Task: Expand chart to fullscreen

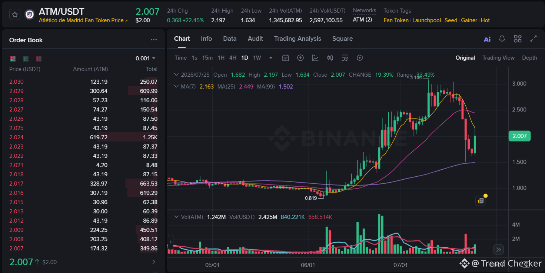Action: pyautogui.click(x=534, y=39)
